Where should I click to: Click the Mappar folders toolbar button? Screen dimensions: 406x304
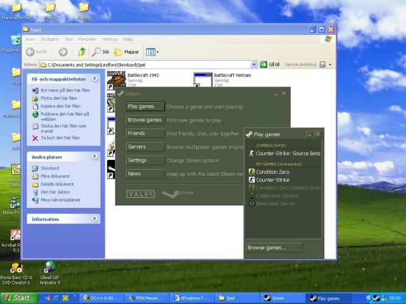click(x=127, y=52)
